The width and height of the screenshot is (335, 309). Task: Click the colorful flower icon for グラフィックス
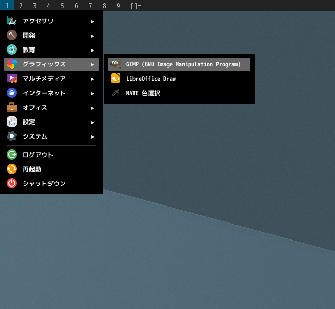point(12,64)
